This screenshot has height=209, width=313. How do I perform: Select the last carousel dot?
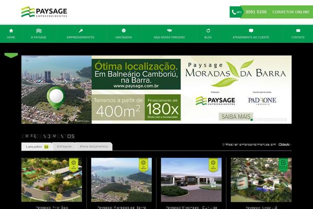(285, 120)
